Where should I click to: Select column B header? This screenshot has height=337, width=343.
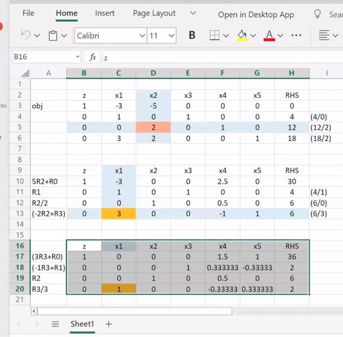click(84, 73)
